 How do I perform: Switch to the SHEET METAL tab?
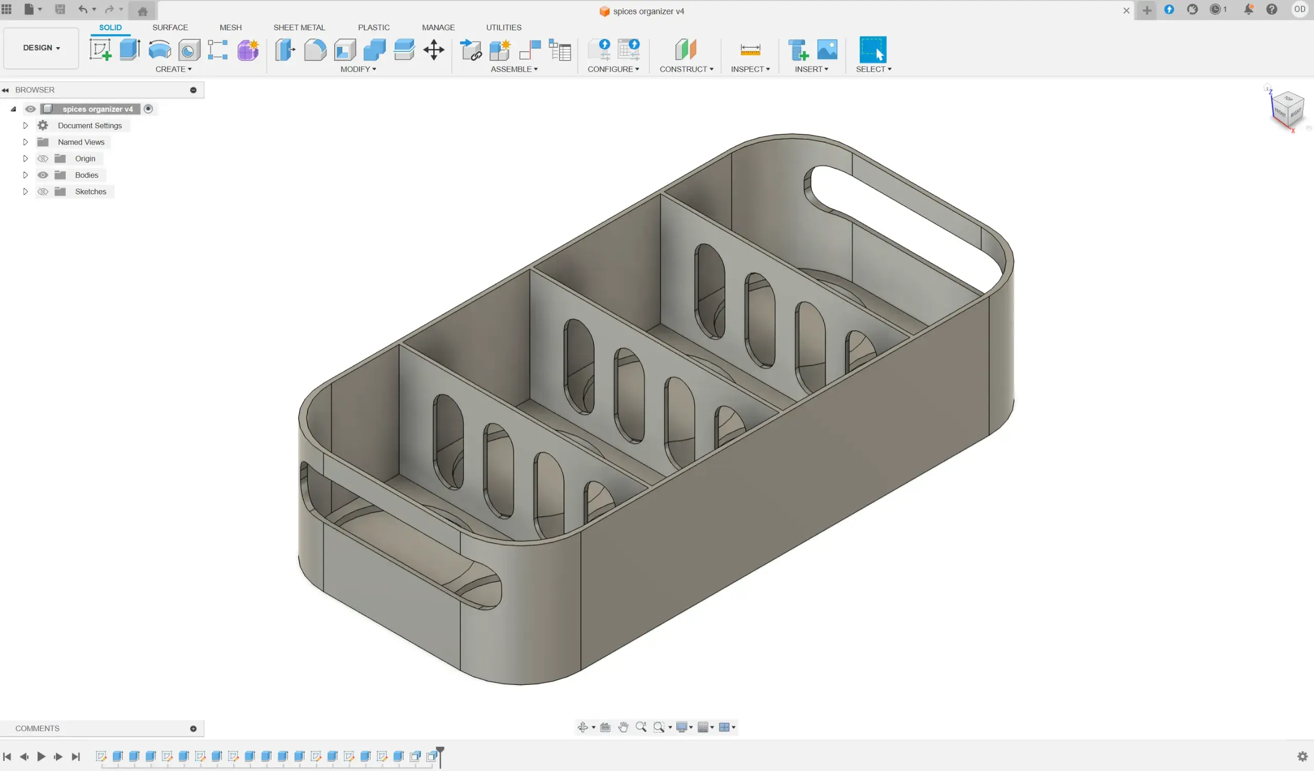(299, 28)
